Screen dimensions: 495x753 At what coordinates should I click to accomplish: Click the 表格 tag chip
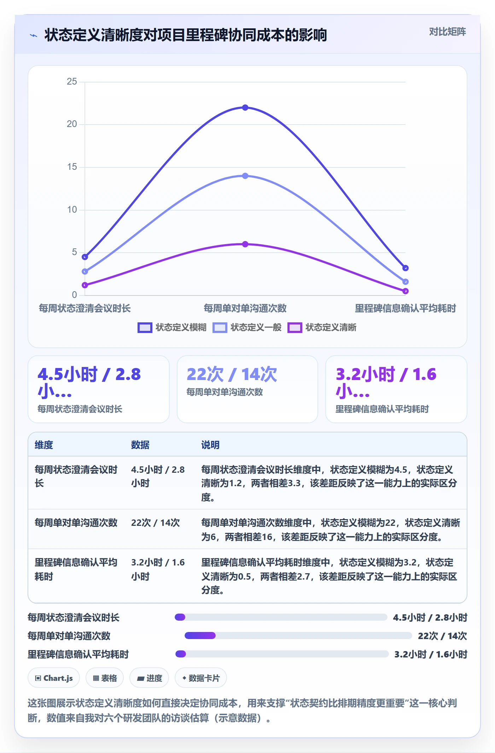(105, 678)
